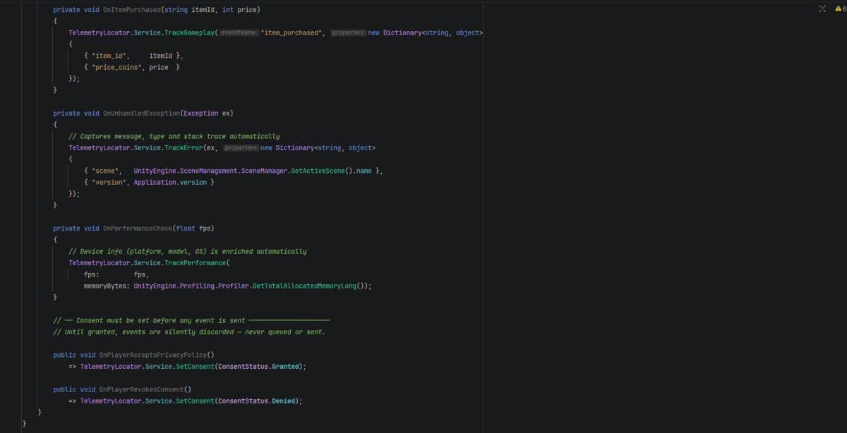Open the yellow warning inspections indicator
847x433 pixels.
(840, 8)
